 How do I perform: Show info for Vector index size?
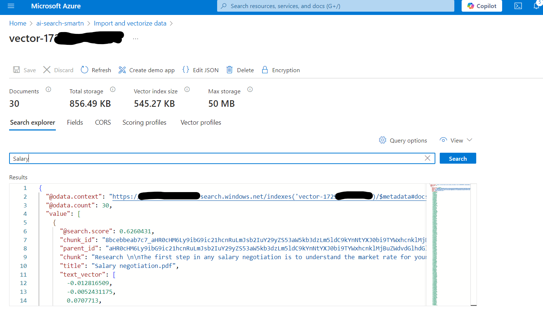pyautogui.click(x=187, y=89)
